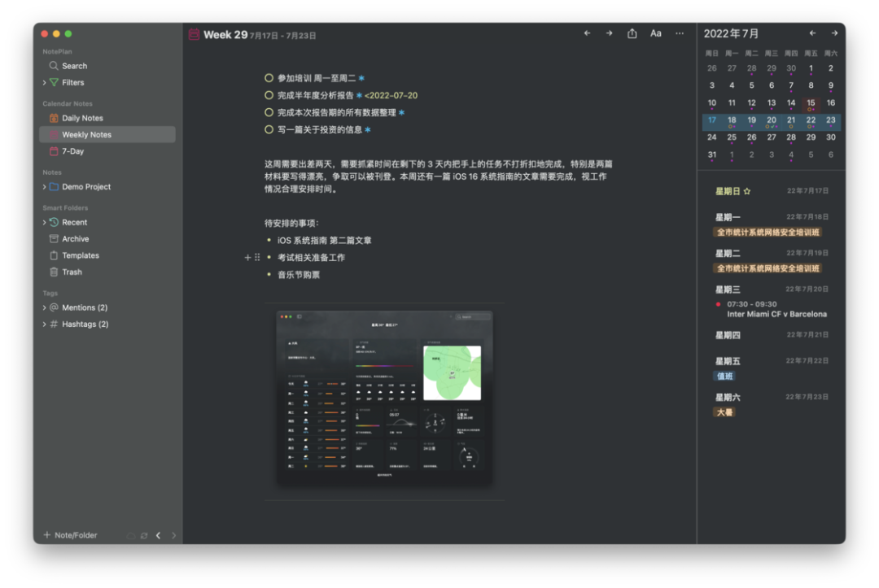
Task: Click the sync icon in the sidebar footer
Action: (144, 535)
